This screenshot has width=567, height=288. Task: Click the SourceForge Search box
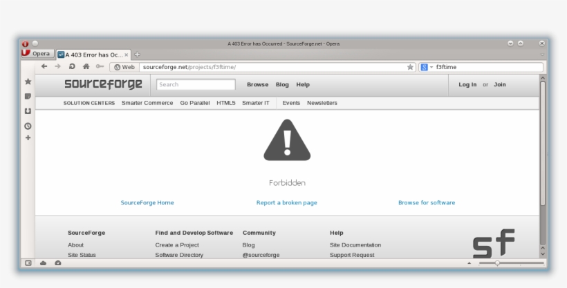tap(196, 84)
